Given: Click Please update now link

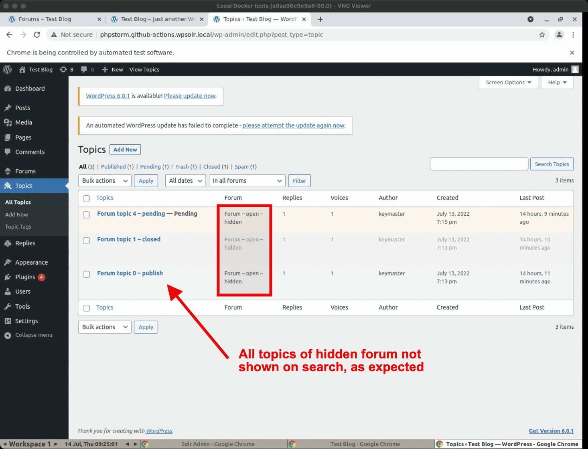Looking at the screenshot, I should pos(190,96).
